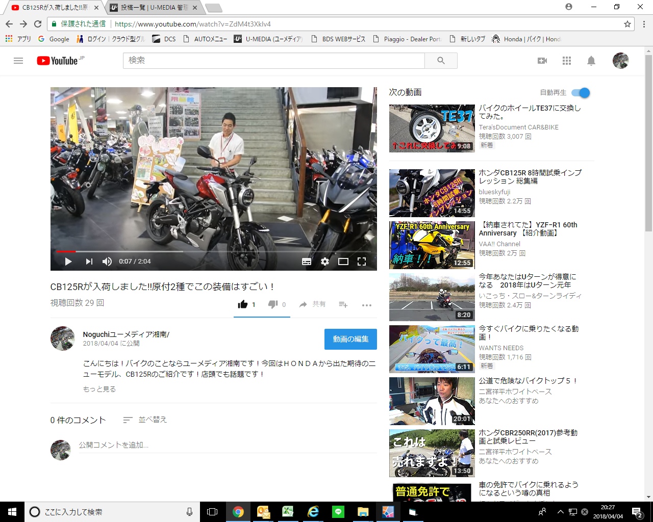Expand description with もっと見る
Image resolution: width=653 pixels, height=522 pixels.
(x=99, y=389)
